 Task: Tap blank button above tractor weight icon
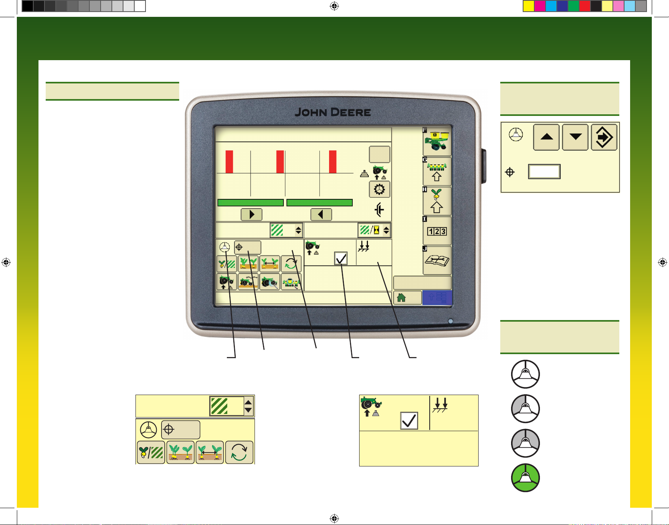tap(379, 154)
